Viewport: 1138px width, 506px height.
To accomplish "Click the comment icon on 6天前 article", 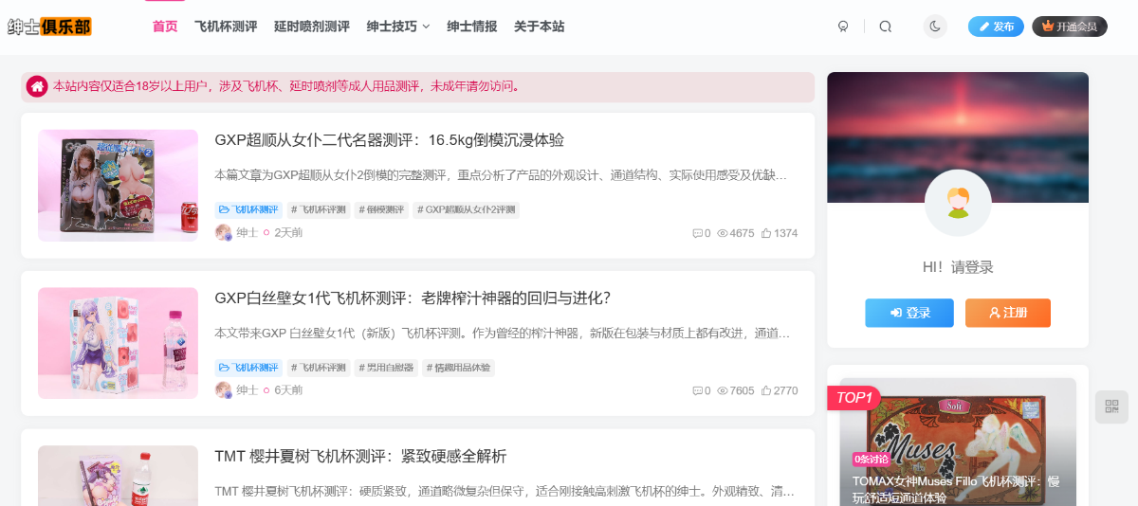I will click(x=698, y=390).
